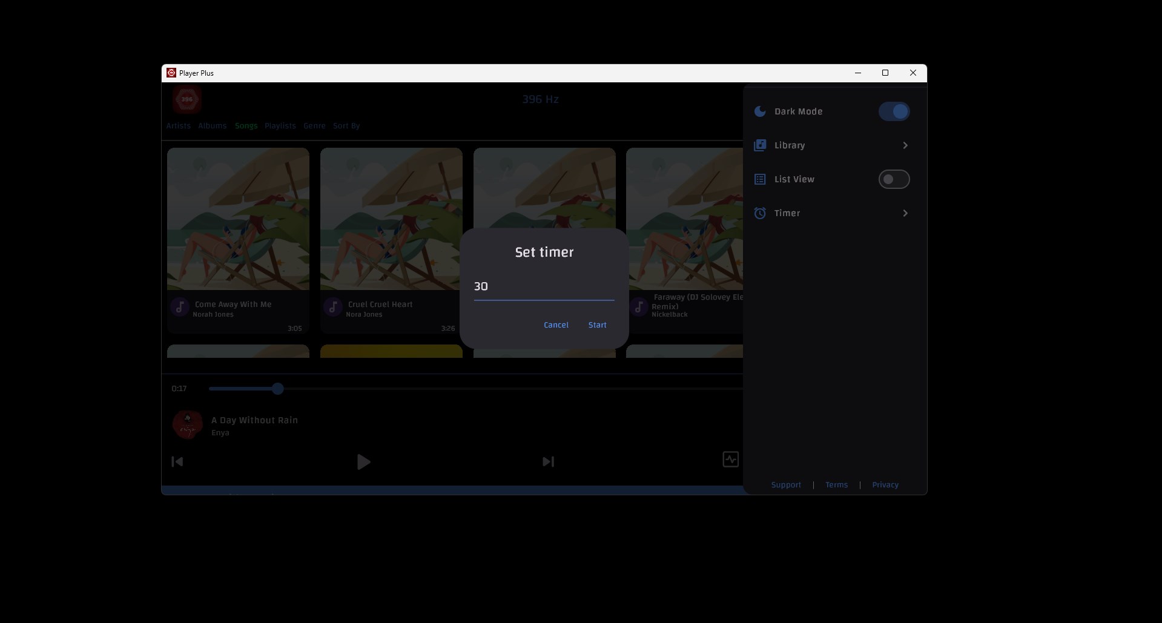Close the Player Plus window

coord(913,73)
